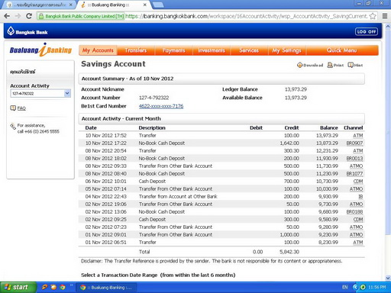Click the EN language indicator in the taskbar
391x293 pixels.
pyautogui.click(x=344, y=288)
